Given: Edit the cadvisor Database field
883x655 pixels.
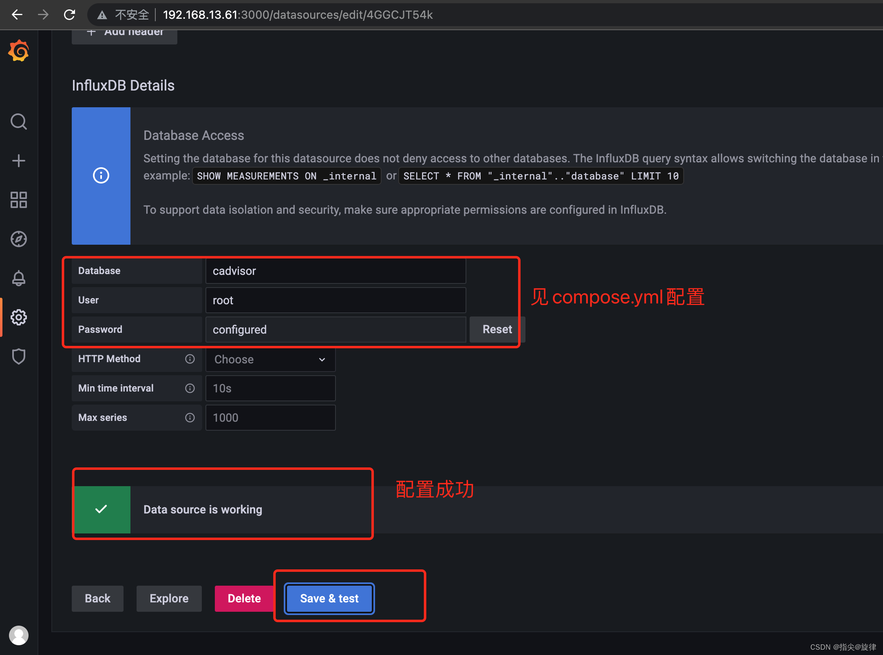Looking at the screenshot, I should [x=335, y=271].
